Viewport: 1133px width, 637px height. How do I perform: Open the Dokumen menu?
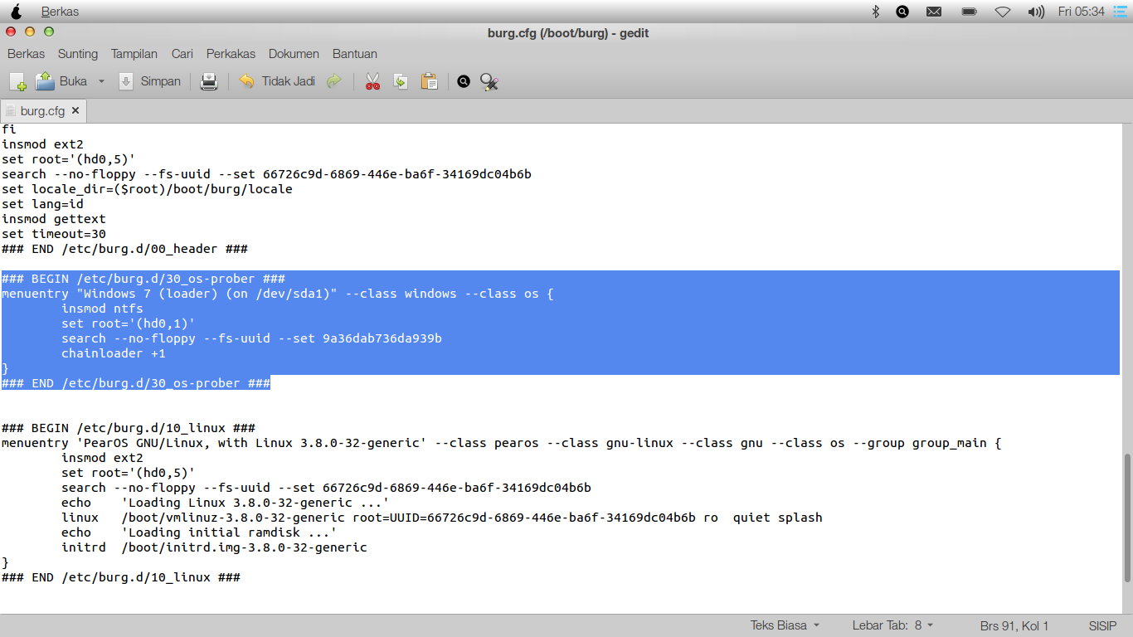click(x=294, y=54)
